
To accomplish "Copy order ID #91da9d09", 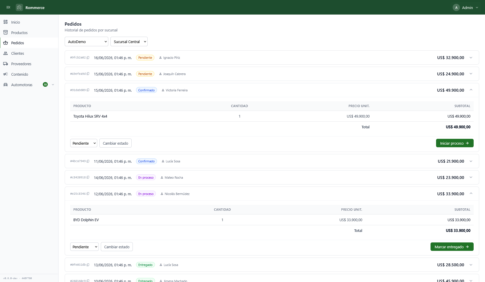I will 88,90.
